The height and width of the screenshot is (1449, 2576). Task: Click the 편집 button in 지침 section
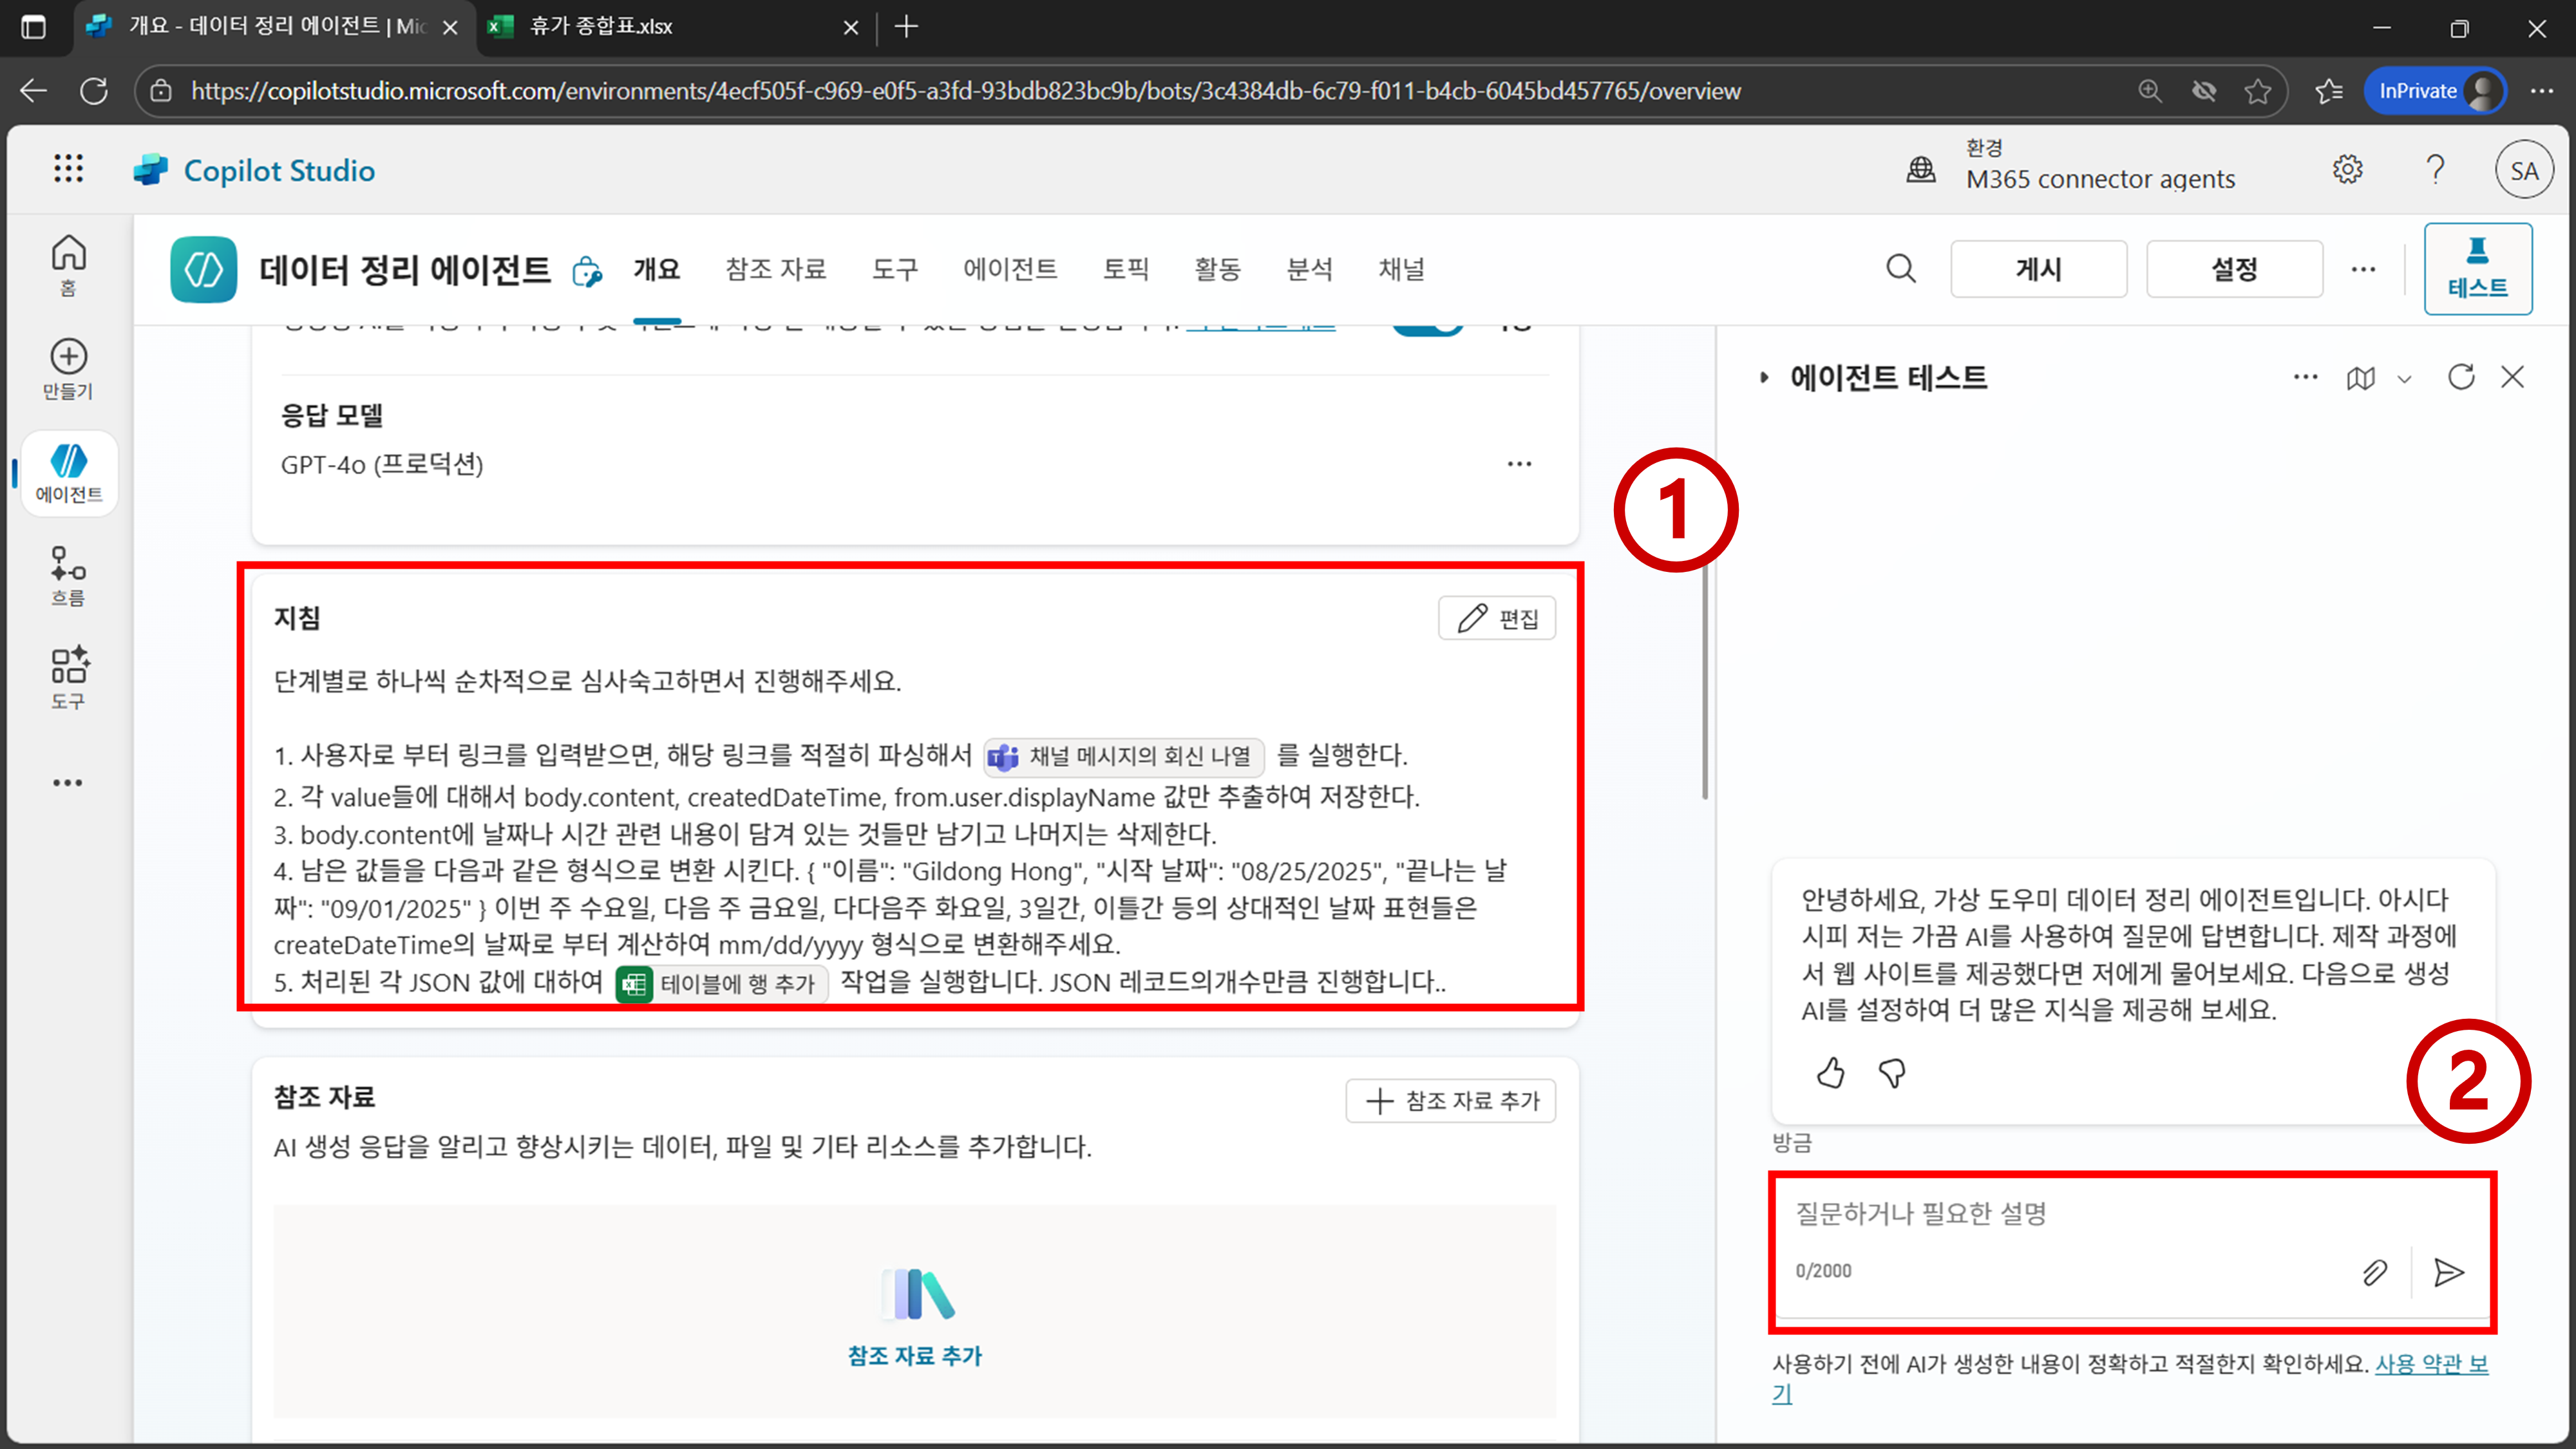(1496, 618)
